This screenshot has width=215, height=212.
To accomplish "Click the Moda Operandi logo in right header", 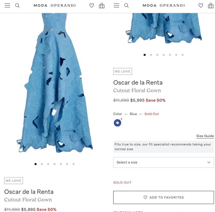I will tap(164, 5).
